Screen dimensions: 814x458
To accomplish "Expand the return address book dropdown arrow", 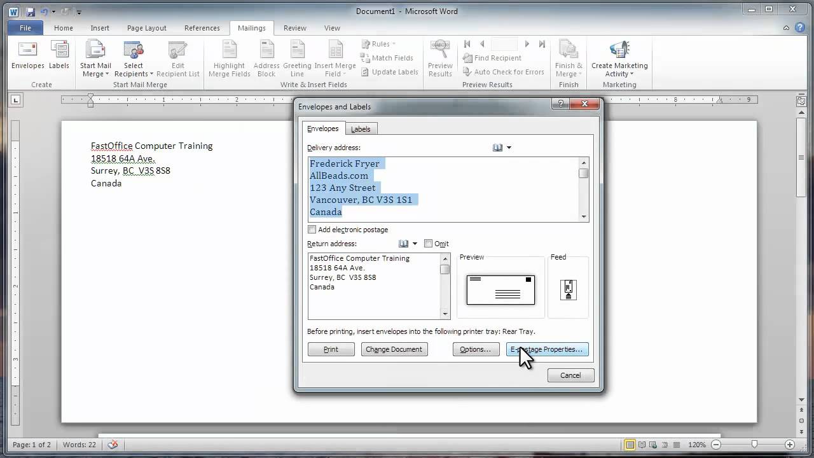I will 415,244.
